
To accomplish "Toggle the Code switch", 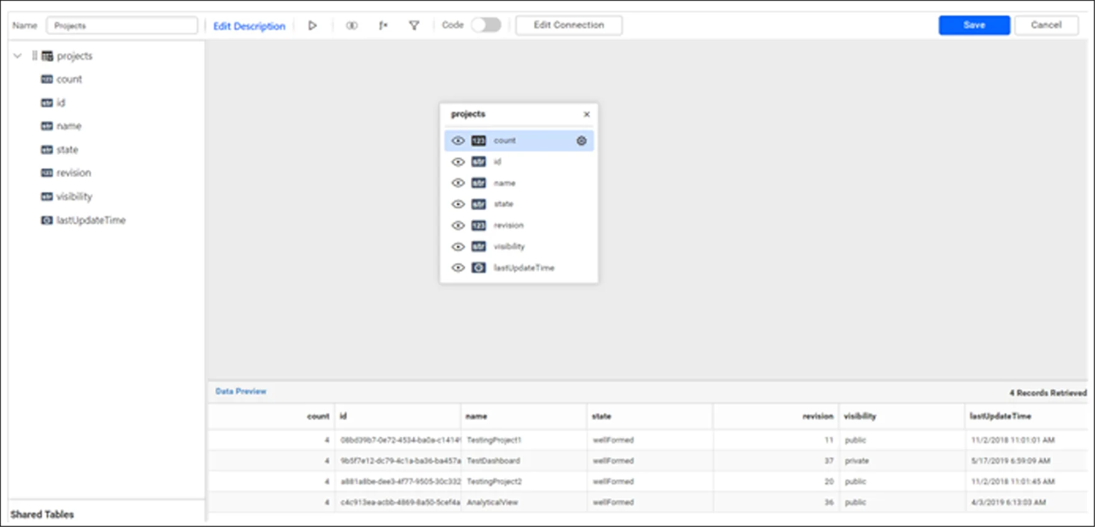I will (486, 25).
